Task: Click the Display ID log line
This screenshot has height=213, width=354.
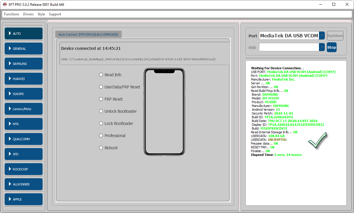Action: pyautogui.click(x=288, y=125)
